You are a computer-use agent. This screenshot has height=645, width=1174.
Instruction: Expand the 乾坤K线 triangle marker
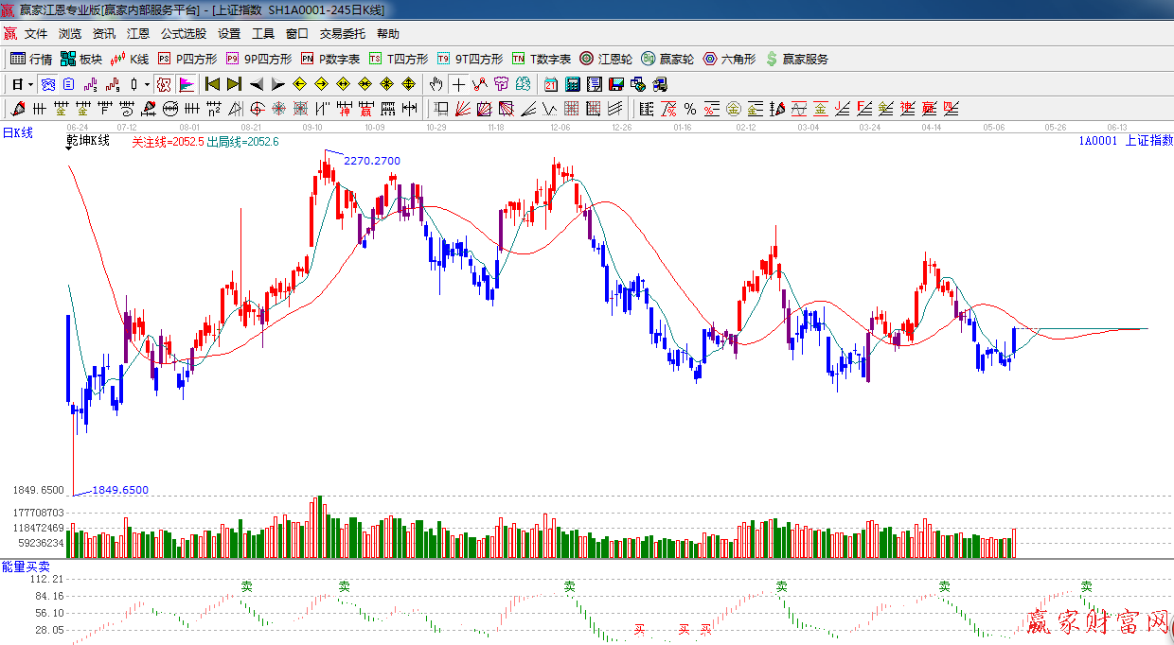[71, 148]
